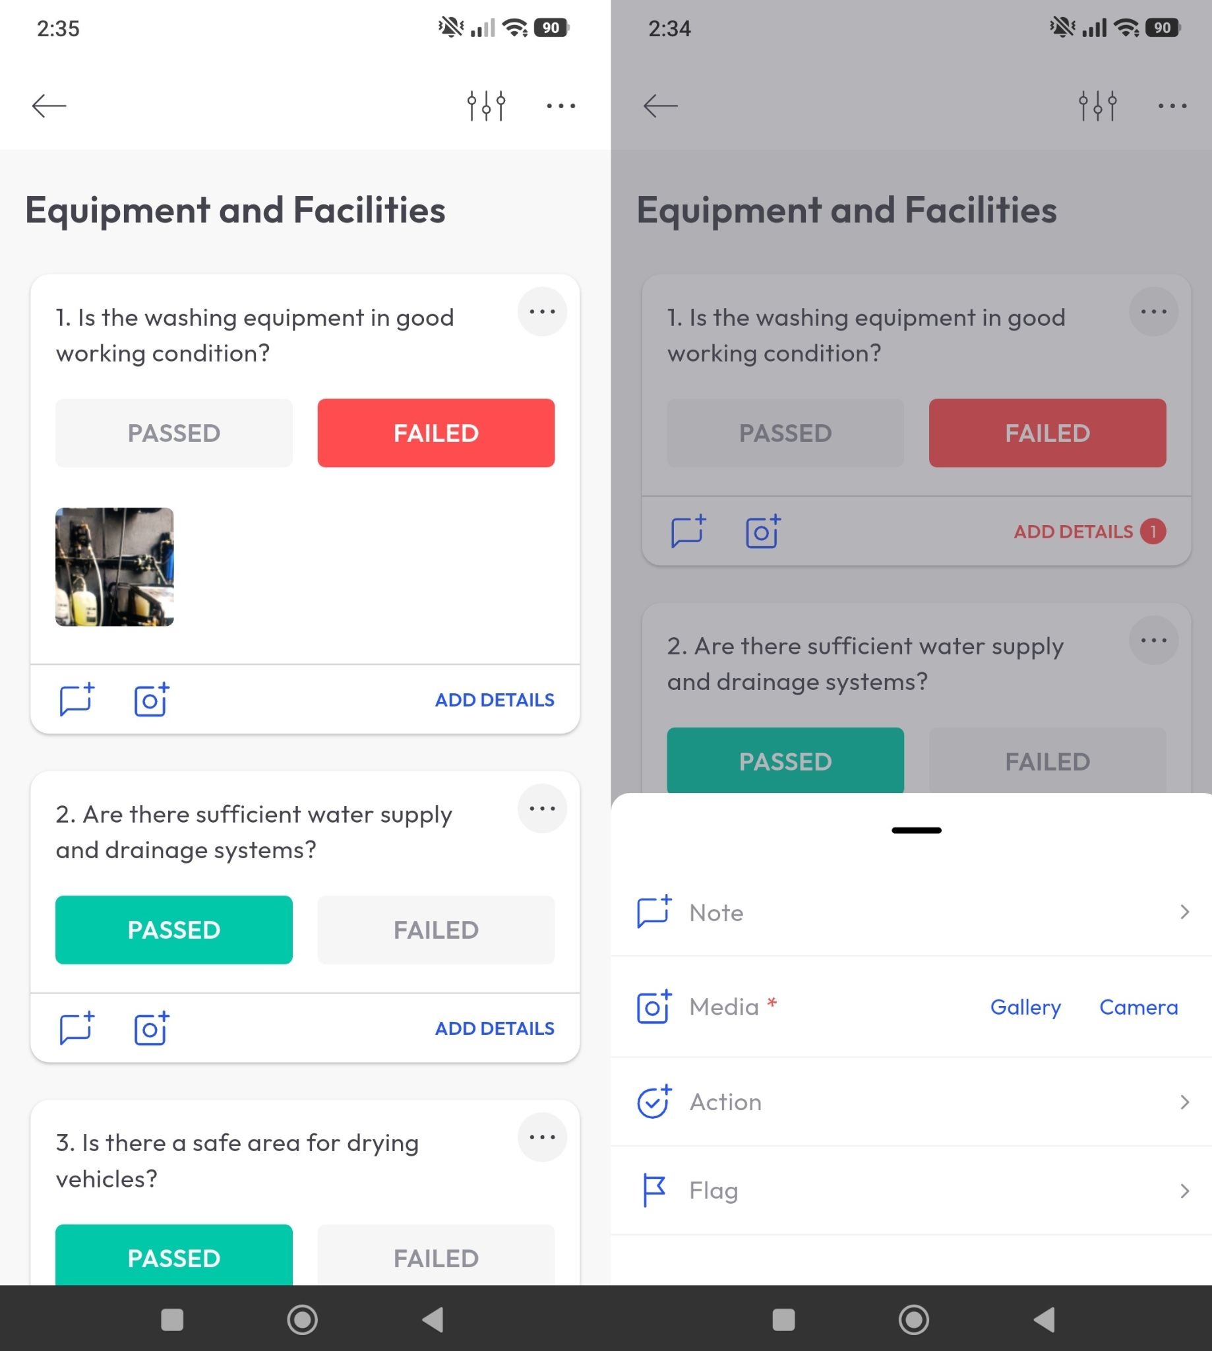Go back using left screen arrow
This screenshot has width=1212, height=1351.
49,106
